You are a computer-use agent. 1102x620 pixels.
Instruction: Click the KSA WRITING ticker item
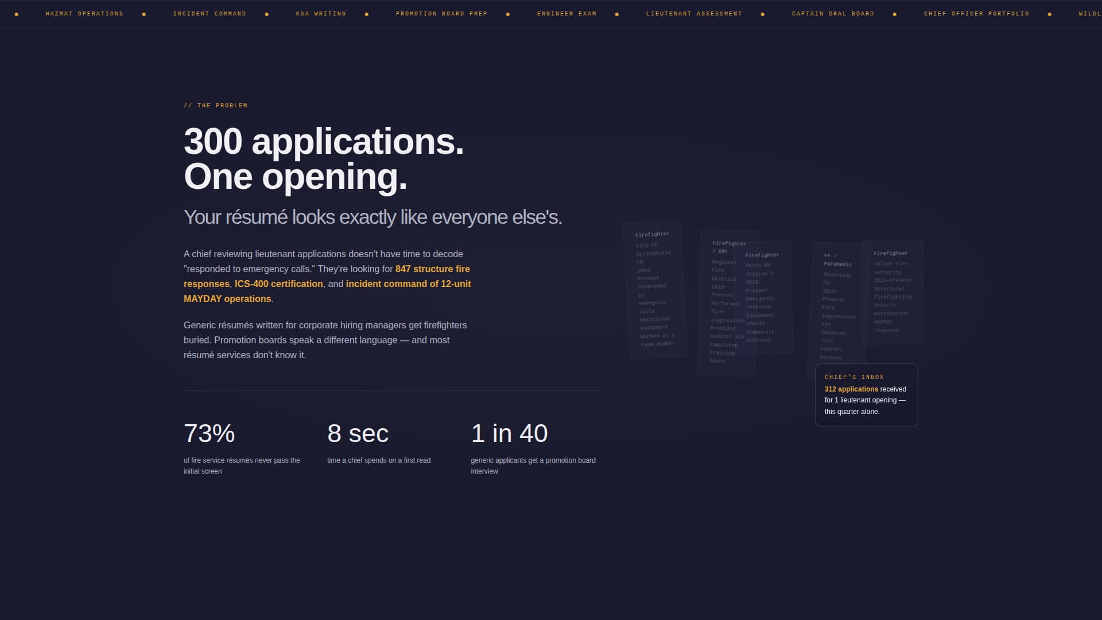(321, 14)
